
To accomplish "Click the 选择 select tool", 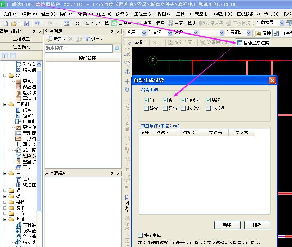I will [x=137, y=42].
